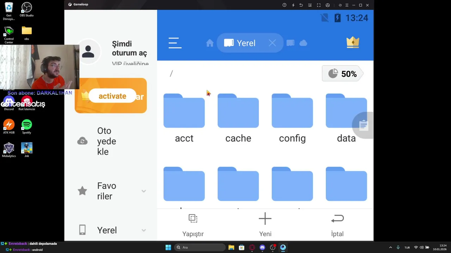The image size is (451, 253).
Task: Click the taskbar search box Ara
Action: click(200, 247)
